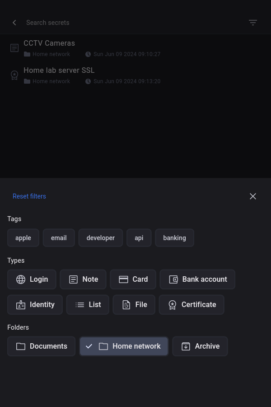Filter by Identity type
The width and height of the screenshot is (271, 407).
pos(35,305)
